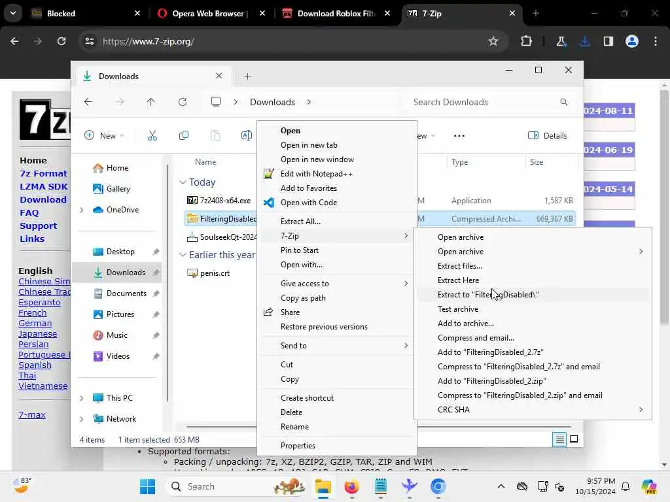Collapse the Today group
This screenshot has width=670, height=502.
(183, 182)
